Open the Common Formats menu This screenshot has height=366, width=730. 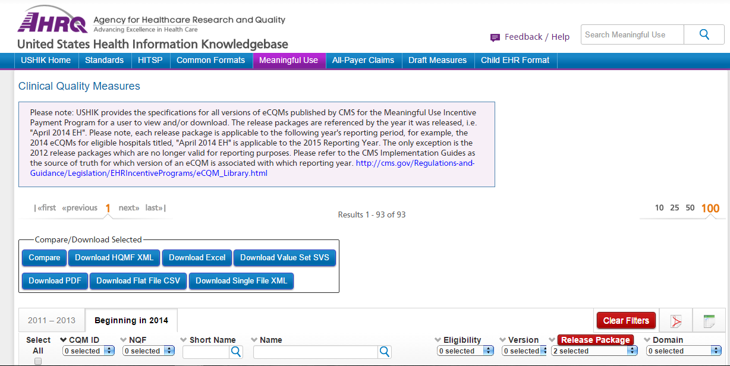point(211,61)
